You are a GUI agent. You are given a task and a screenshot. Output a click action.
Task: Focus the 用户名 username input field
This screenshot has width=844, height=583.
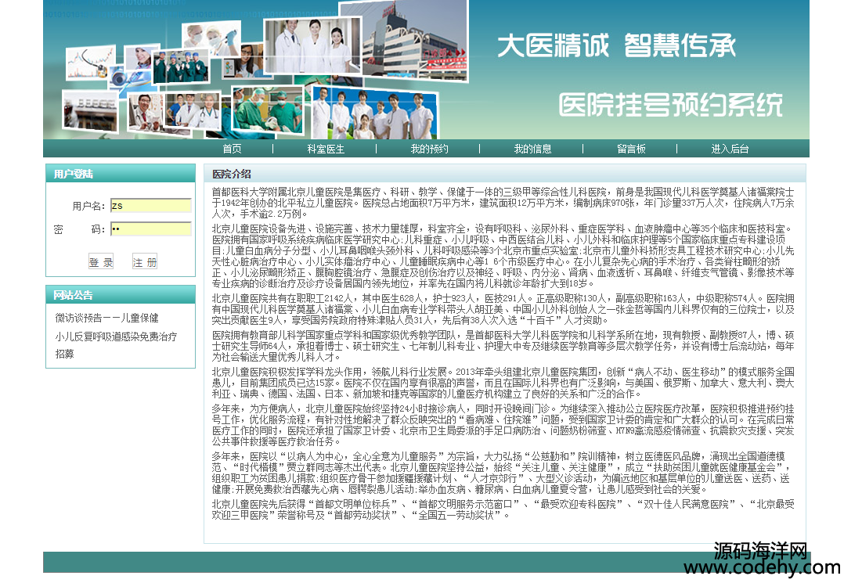pyautogui.click(x=150, y=206)
